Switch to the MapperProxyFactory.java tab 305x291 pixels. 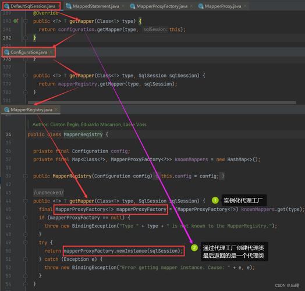161,6
